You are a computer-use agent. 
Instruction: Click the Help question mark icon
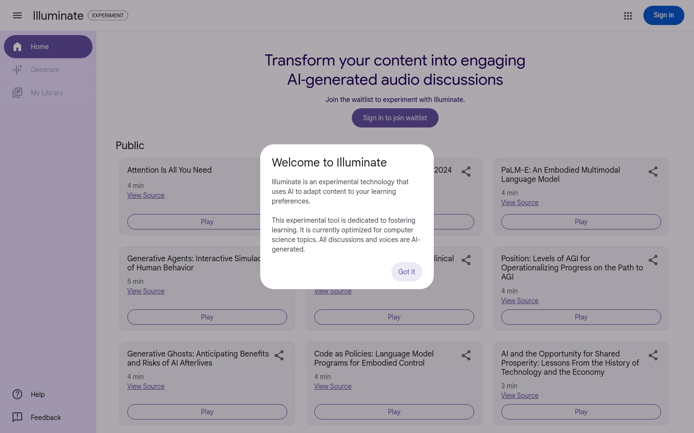(x=17, y=395)
